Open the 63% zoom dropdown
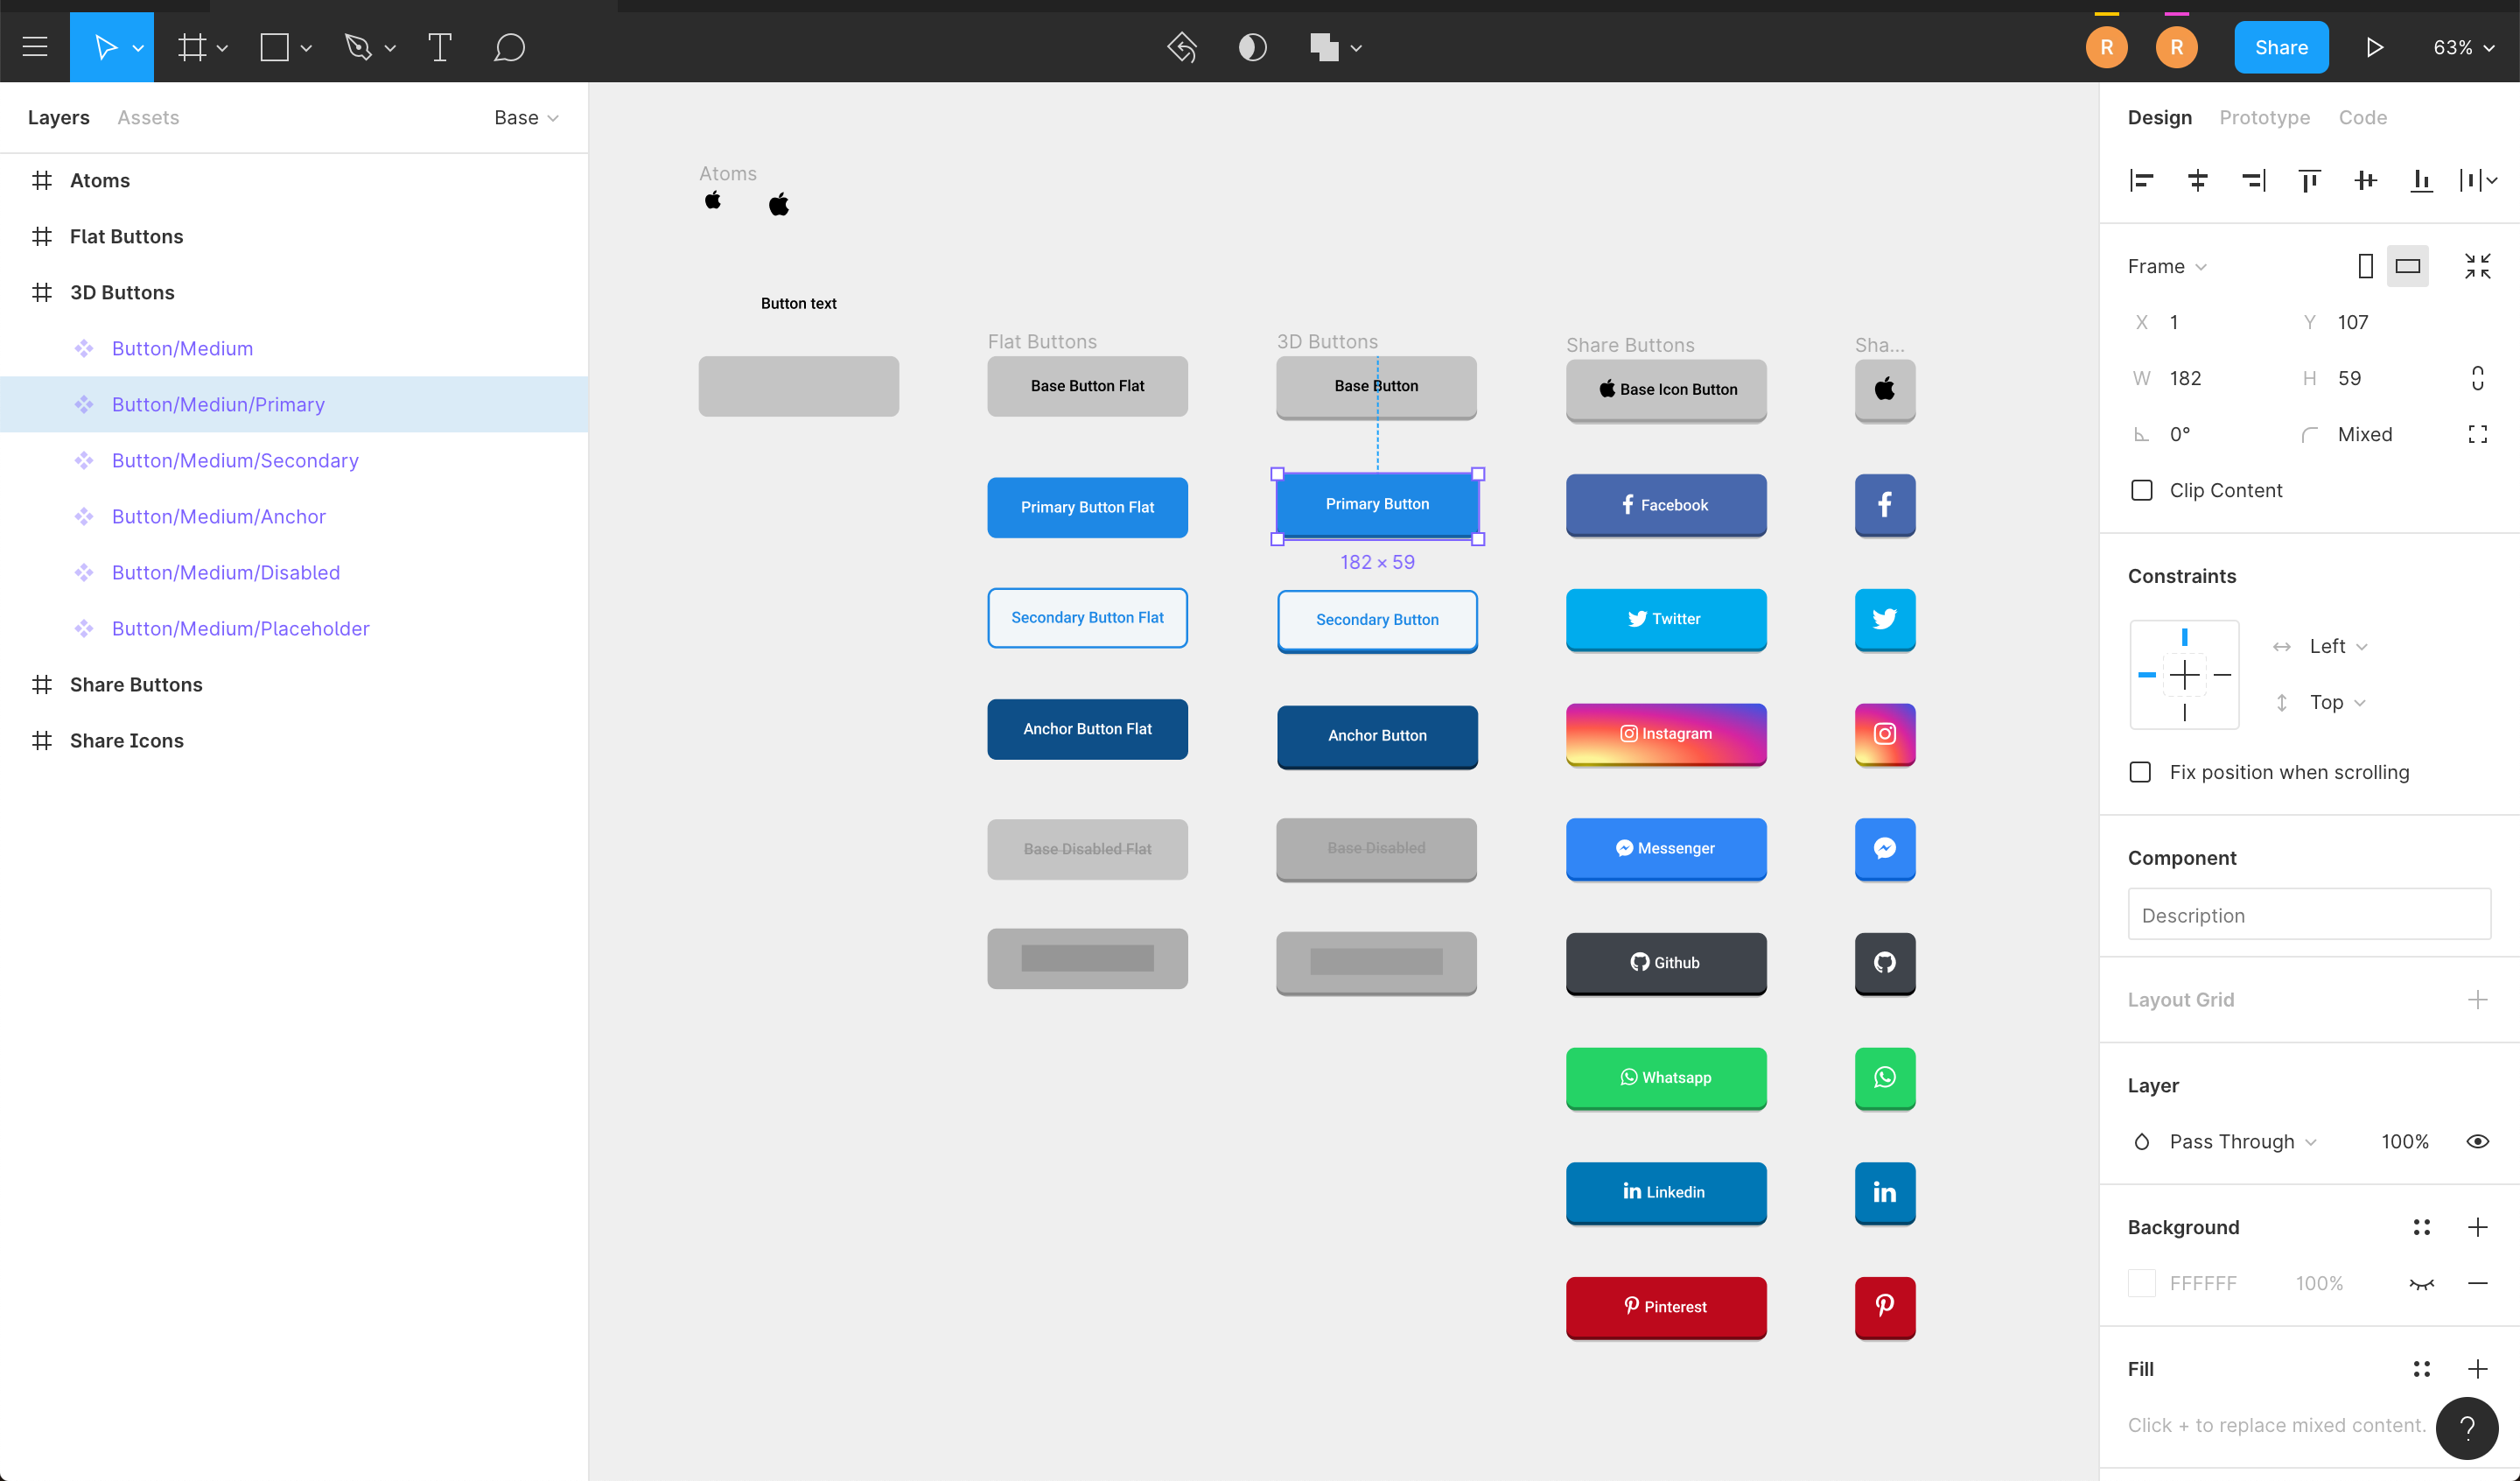Viewport: 2520px width, 1481px height. click(2463, 47)
